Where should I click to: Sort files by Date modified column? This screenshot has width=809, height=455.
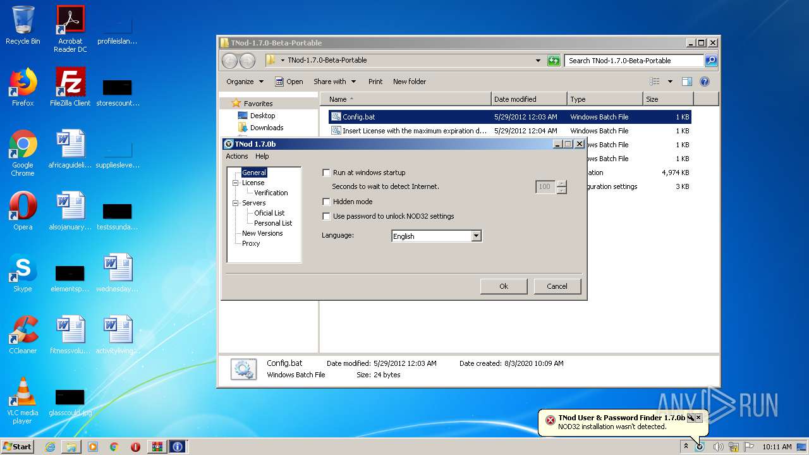tap(529, 99)
